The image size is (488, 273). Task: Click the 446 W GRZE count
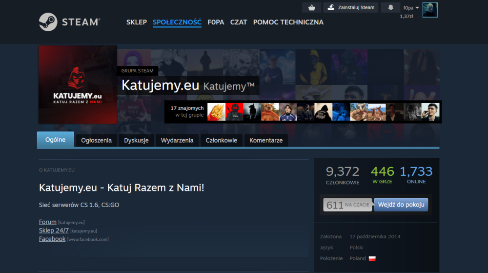click(382, 175)
